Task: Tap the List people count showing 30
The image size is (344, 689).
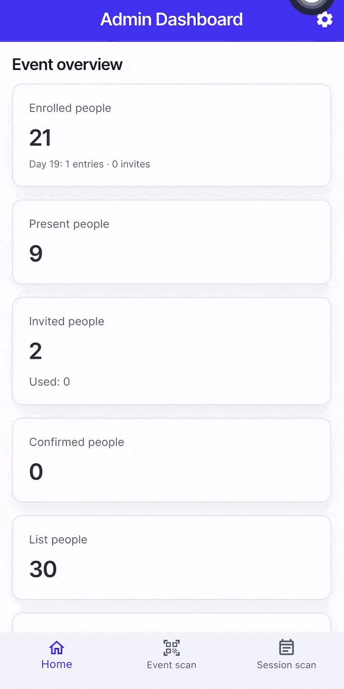Action: pyautogui.click(x=43, y=569)
